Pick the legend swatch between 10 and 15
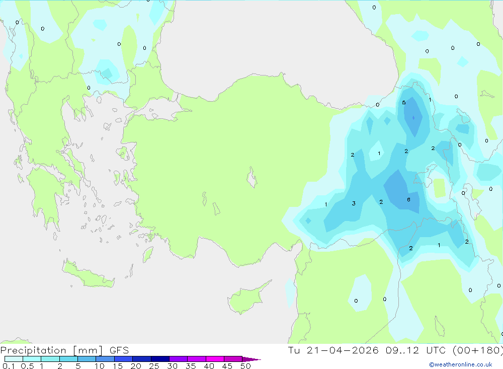This screenshot has height=369, width=503. [x=105, y=359]
